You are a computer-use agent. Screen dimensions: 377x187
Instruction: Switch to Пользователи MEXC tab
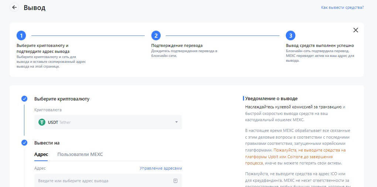tap(80, 154)
